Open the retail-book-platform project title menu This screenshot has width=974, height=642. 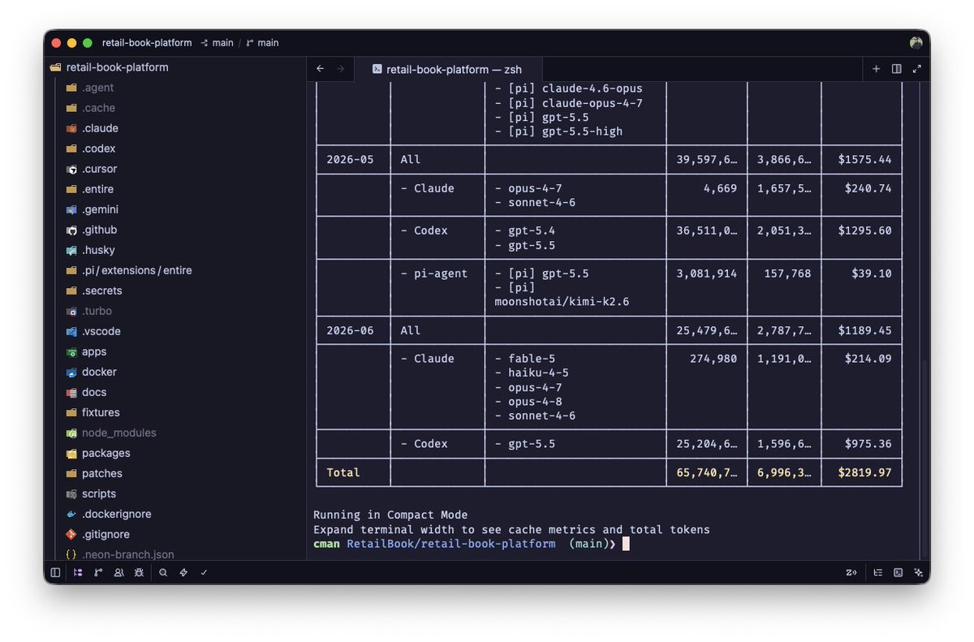(147, 43)
